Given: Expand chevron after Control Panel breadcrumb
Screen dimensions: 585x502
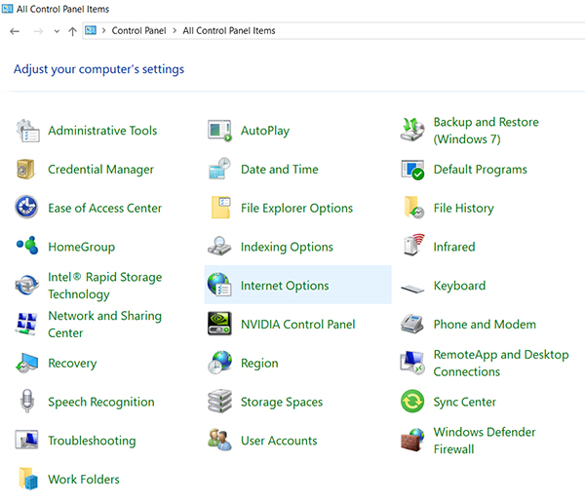Looking at the screenshot, I should coord(175,30).
